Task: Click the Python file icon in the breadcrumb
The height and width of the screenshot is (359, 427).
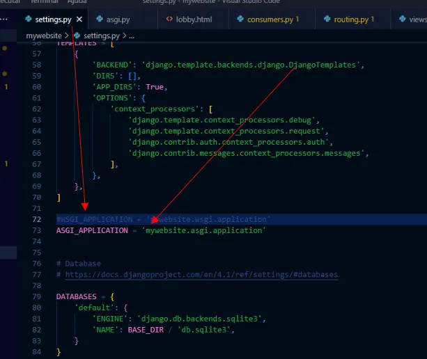Action: coord(77,35)
